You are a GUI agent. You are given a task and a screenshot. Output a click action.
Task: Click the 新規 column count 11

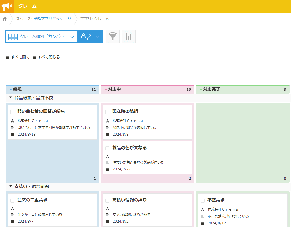[x=94, y=90]
